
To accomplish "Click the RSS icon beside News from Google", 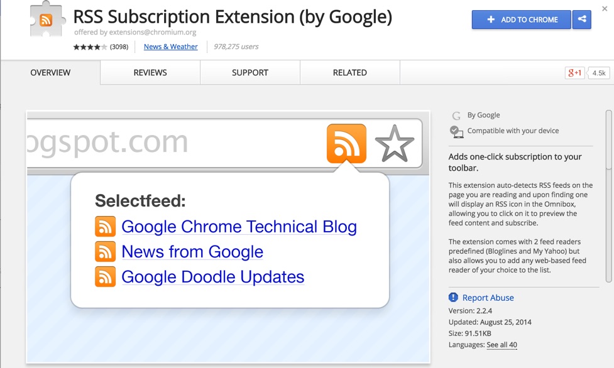I will coord(105,252).
